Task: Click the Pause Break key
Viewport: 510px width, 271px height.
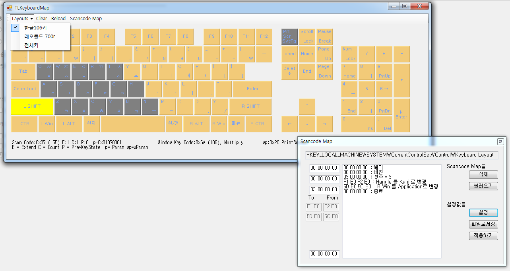Action: pos(324,37)
